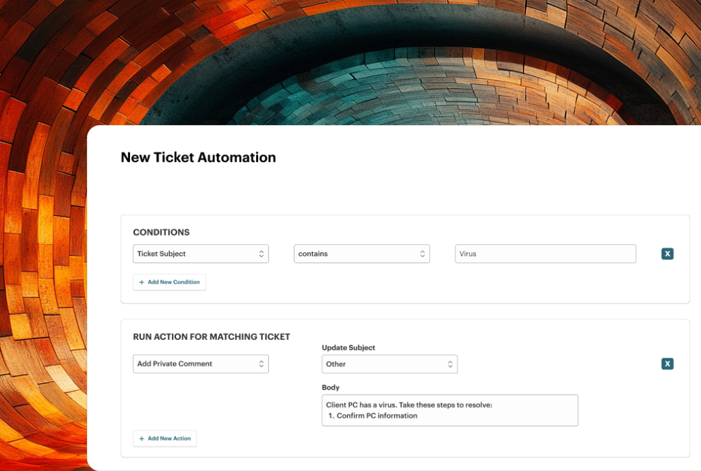Image resolution: width=701 pixels, height=471 pixels.
Task: Click the chevron on the Other subject dropdown
Action: click(x=450, y=364)
